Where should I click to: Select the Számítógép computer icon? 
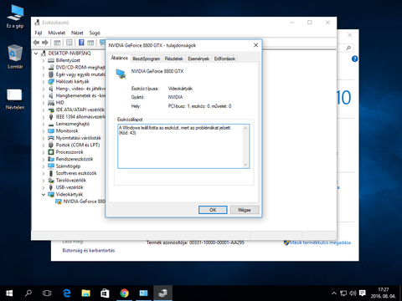[x=51, y=166]
